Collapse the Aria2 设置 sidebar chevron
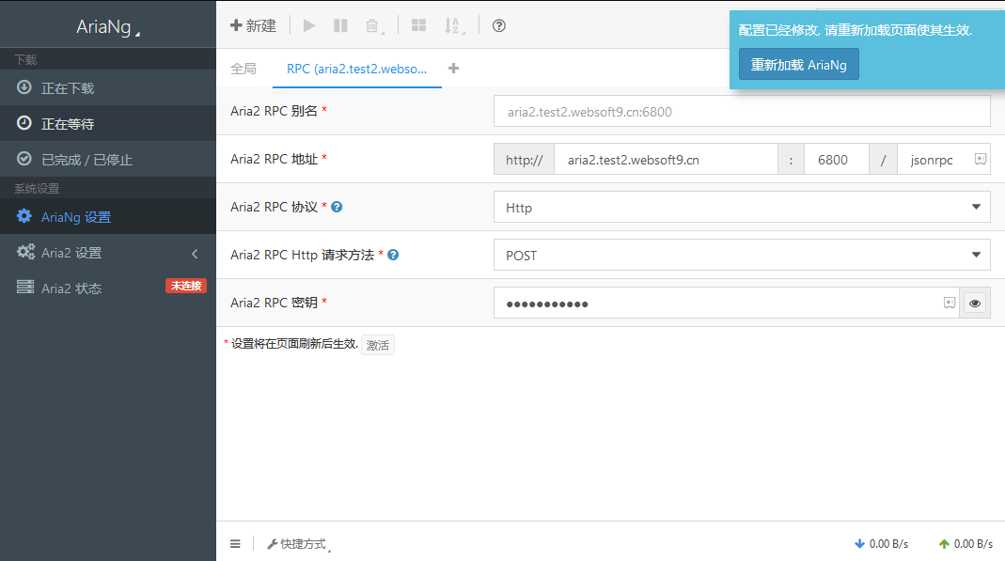1005x561 pixels. [x=195, y=253]
